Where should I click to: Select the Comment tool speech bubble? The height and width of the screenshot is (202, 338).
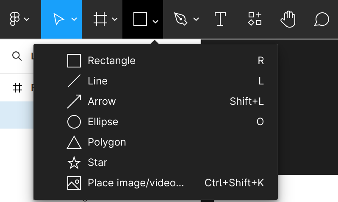click(x=321, y=19)
